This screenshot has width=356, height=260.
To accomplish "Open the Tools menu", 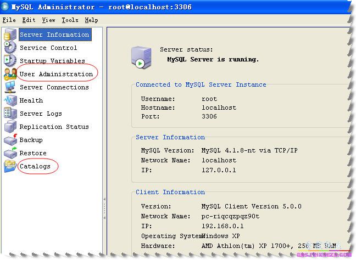I will [x=70, y=20].
